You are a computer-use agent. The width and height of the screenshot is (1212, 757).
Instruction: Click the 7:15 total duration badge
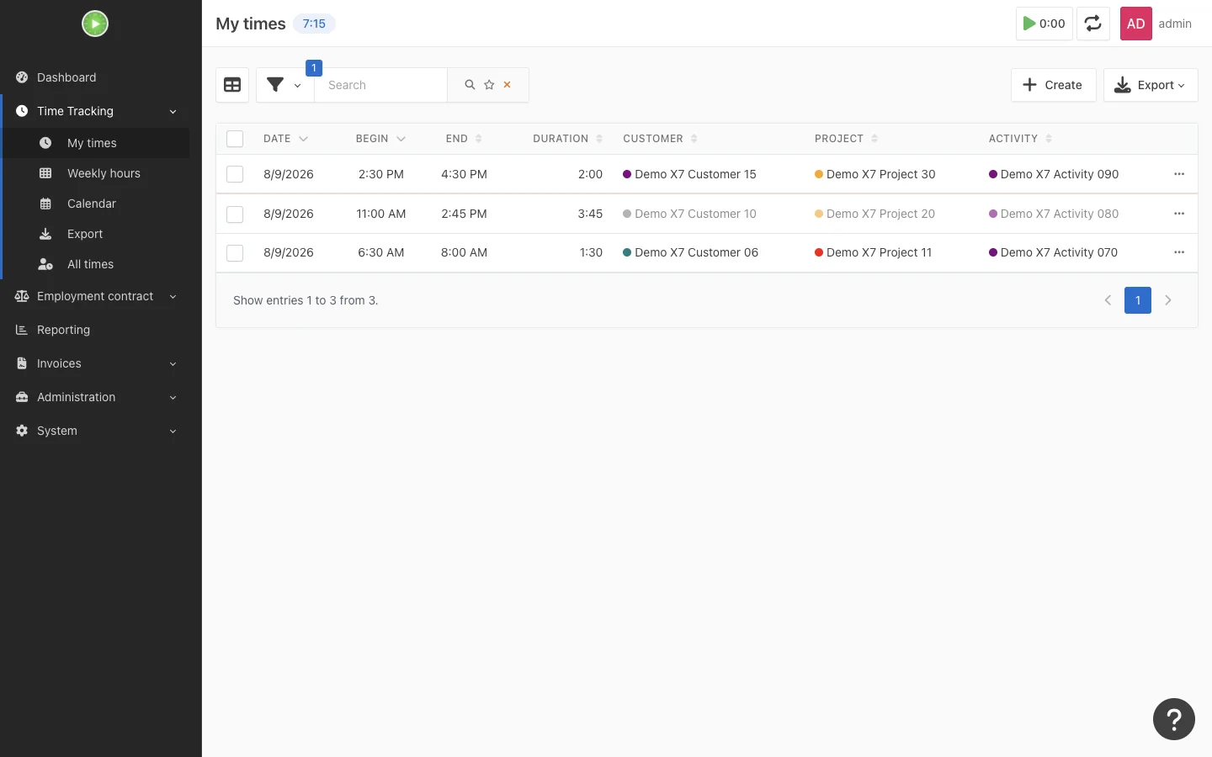point(314,24)
